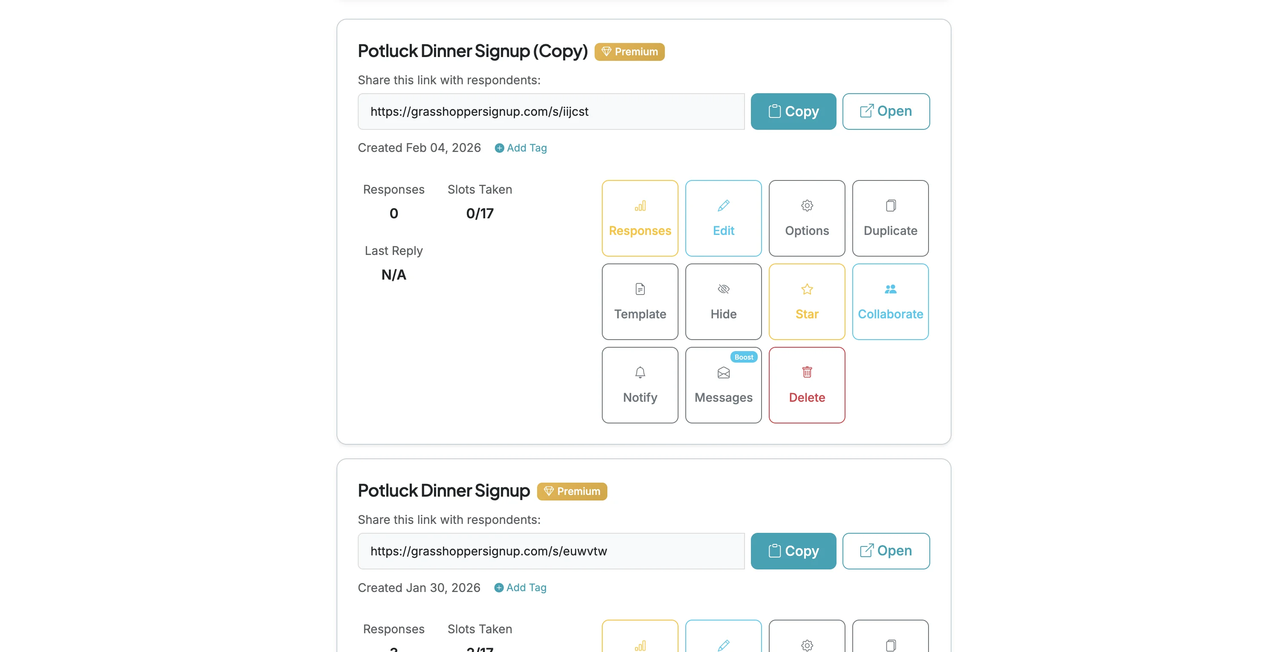
Task: Open Responses chart icon on the bottom signup
Action: click(640, 644)
